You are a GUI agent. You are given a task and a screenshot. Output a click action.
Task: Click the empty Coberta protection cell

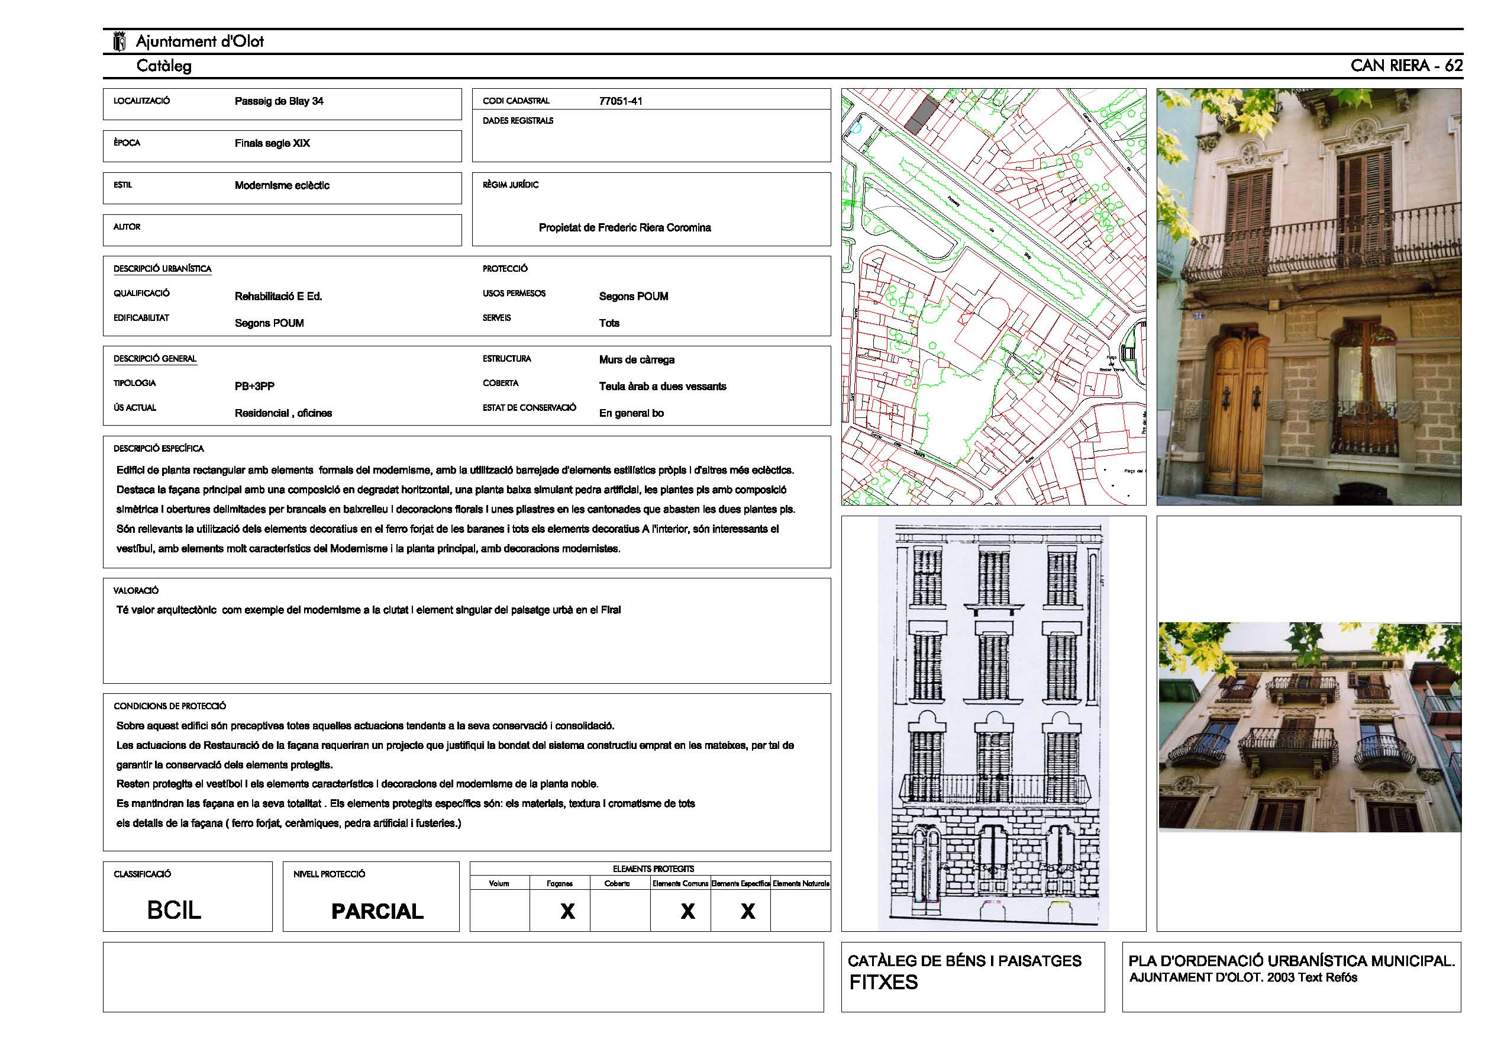point(620,910)
